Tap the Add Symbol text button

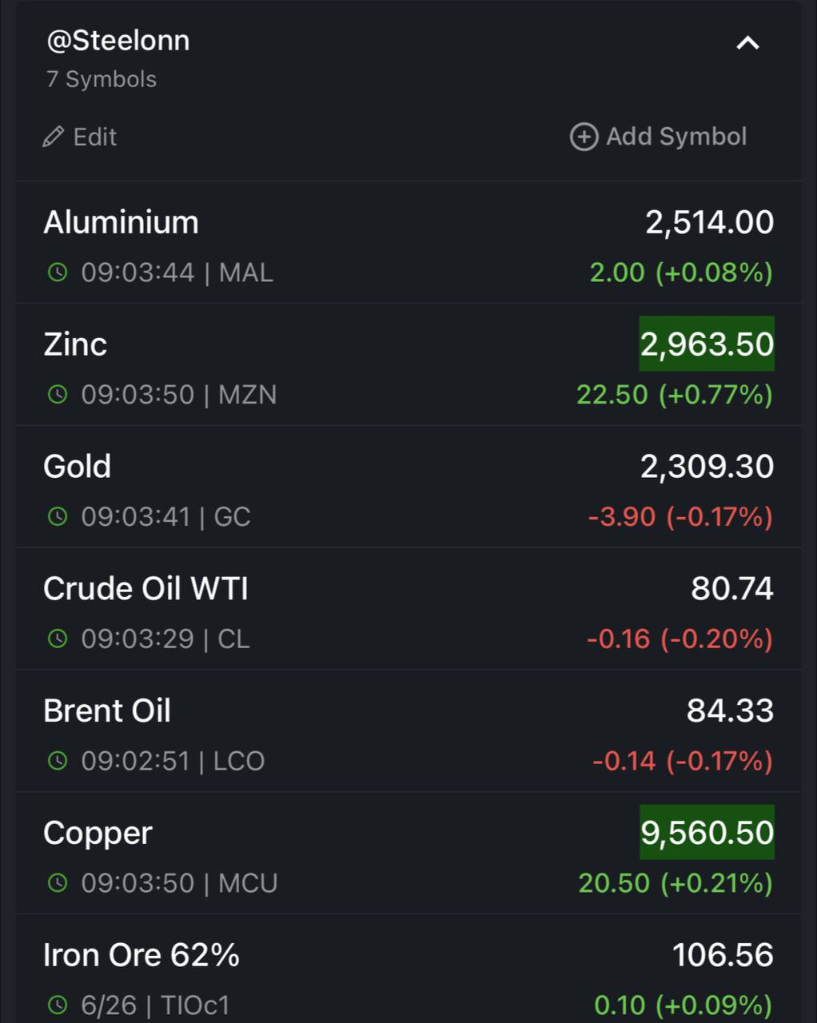click(676, 137)
